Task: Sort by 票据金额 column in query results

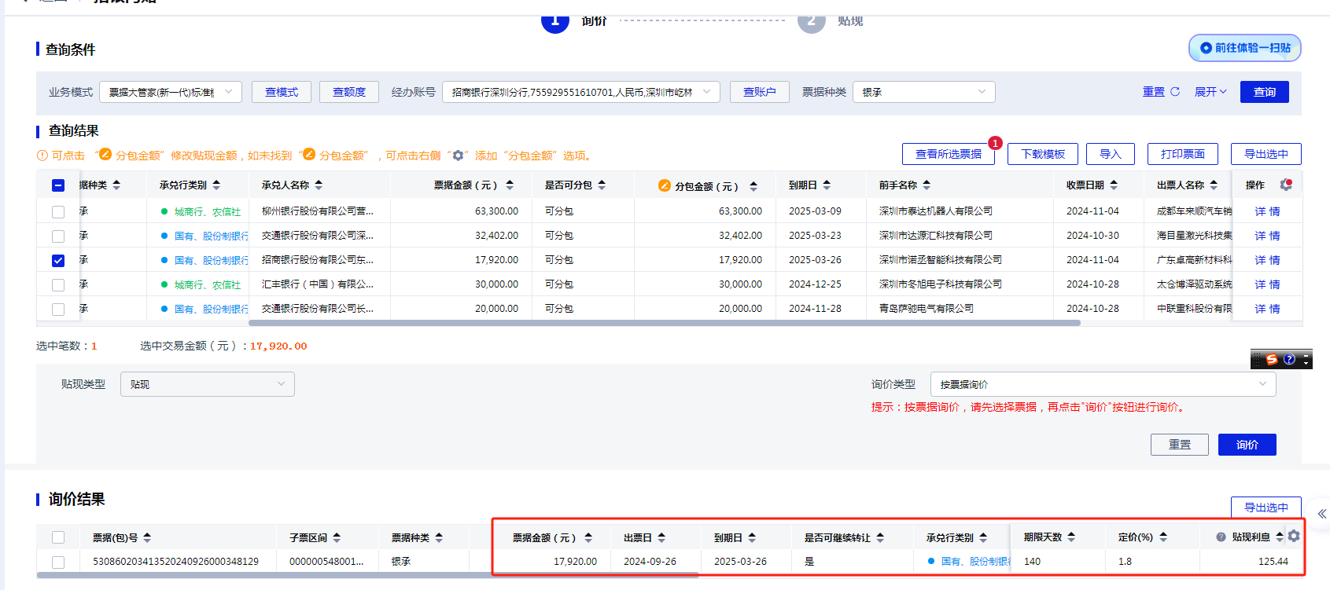Action: (510, 185)
